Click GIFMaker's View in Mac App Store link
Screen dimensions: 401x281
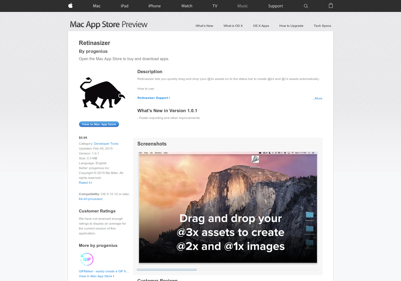coord(96,276)
